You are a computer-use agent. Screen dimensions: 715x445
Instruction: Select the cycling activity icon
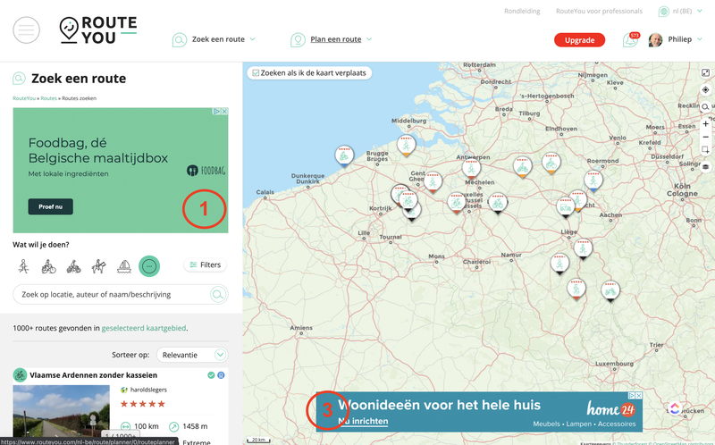click(48, 266)
